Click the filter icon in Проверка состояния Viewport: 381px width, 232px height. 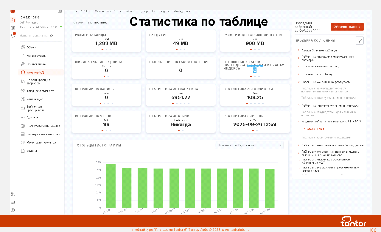360,41
